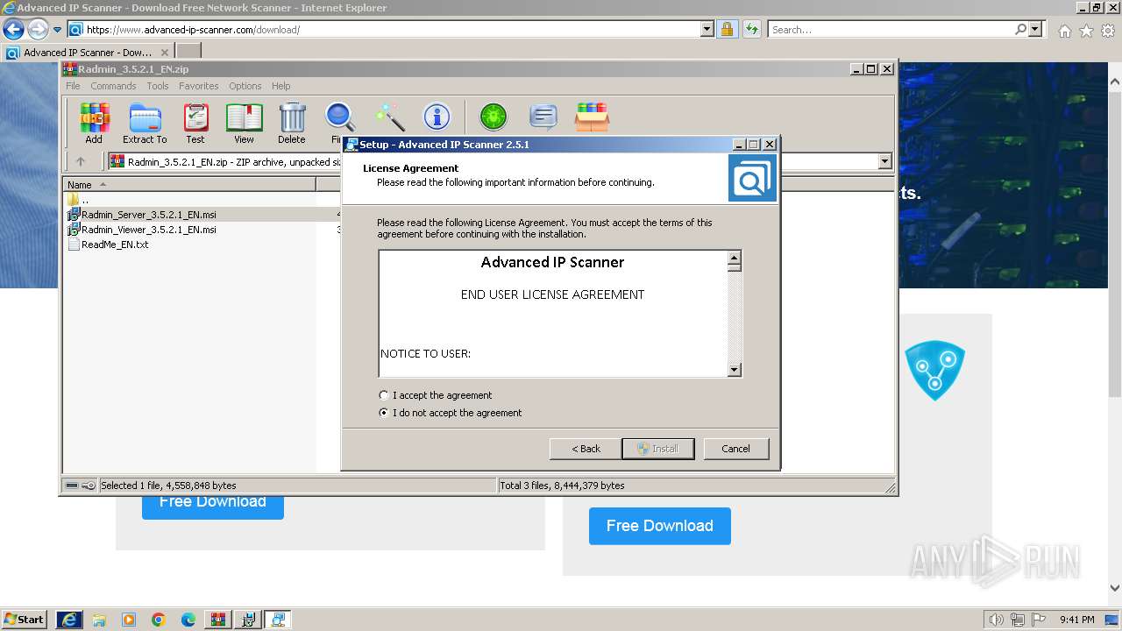Click the parent folder '..' entry
The image size is (1122, 631).
point(78,199)
